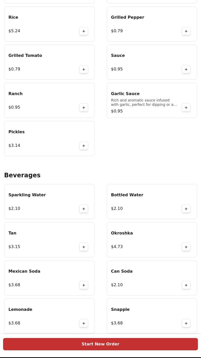Select the Mexican Soda item name
This screenshot has width=201, height=358.
tap(24, 271)
